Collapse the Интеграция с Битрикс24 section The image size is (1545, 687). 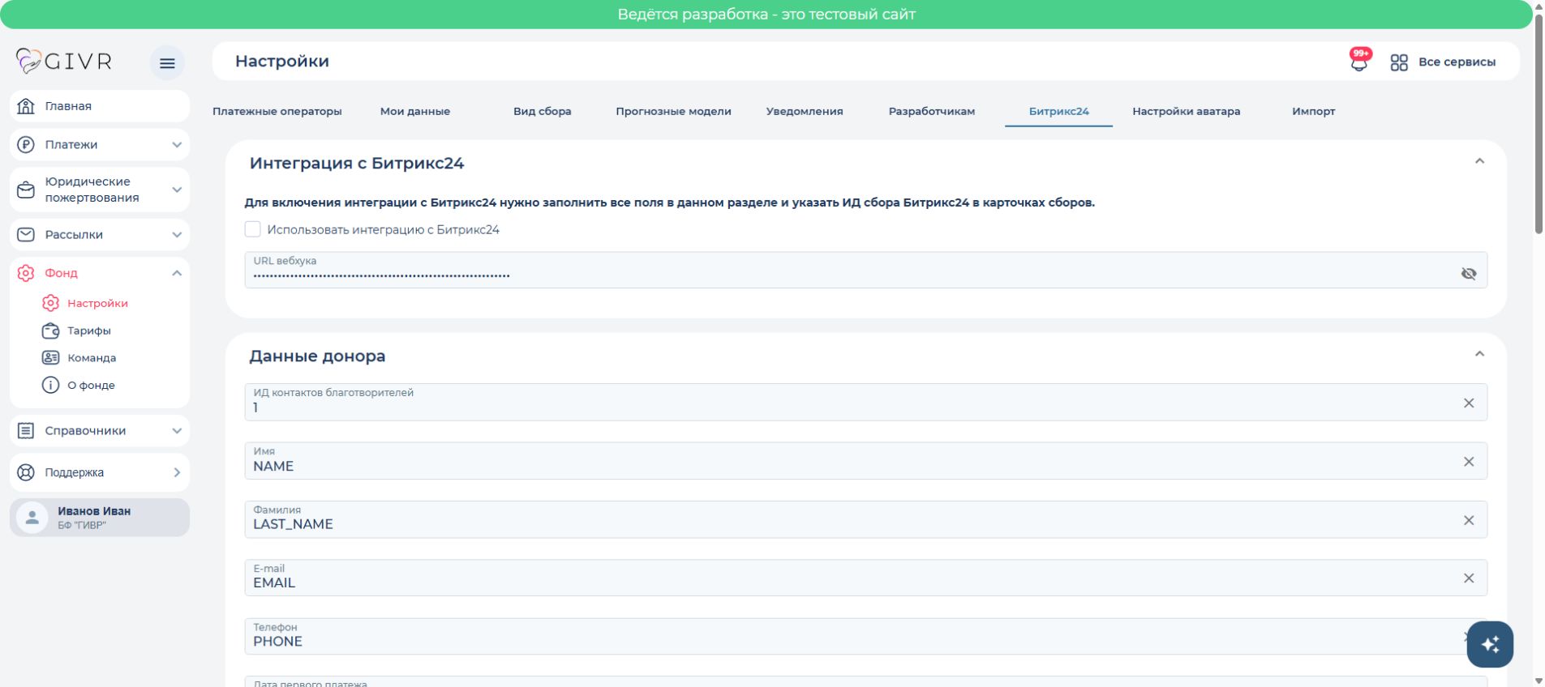(1479, 161)
